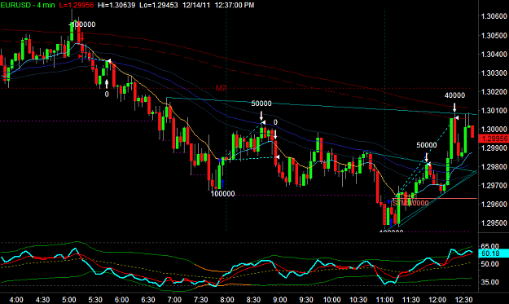Click the cyan 60.18 oscillator value tag

click(x=494, y=253)
